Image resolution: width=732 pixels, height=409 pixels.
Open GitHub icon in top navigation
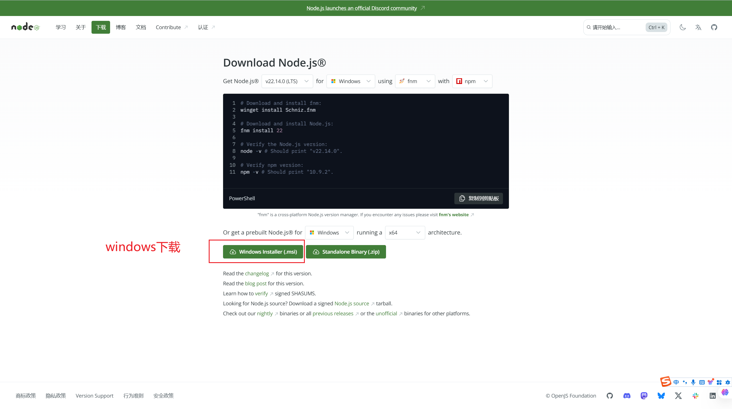(x=714, y=27)
